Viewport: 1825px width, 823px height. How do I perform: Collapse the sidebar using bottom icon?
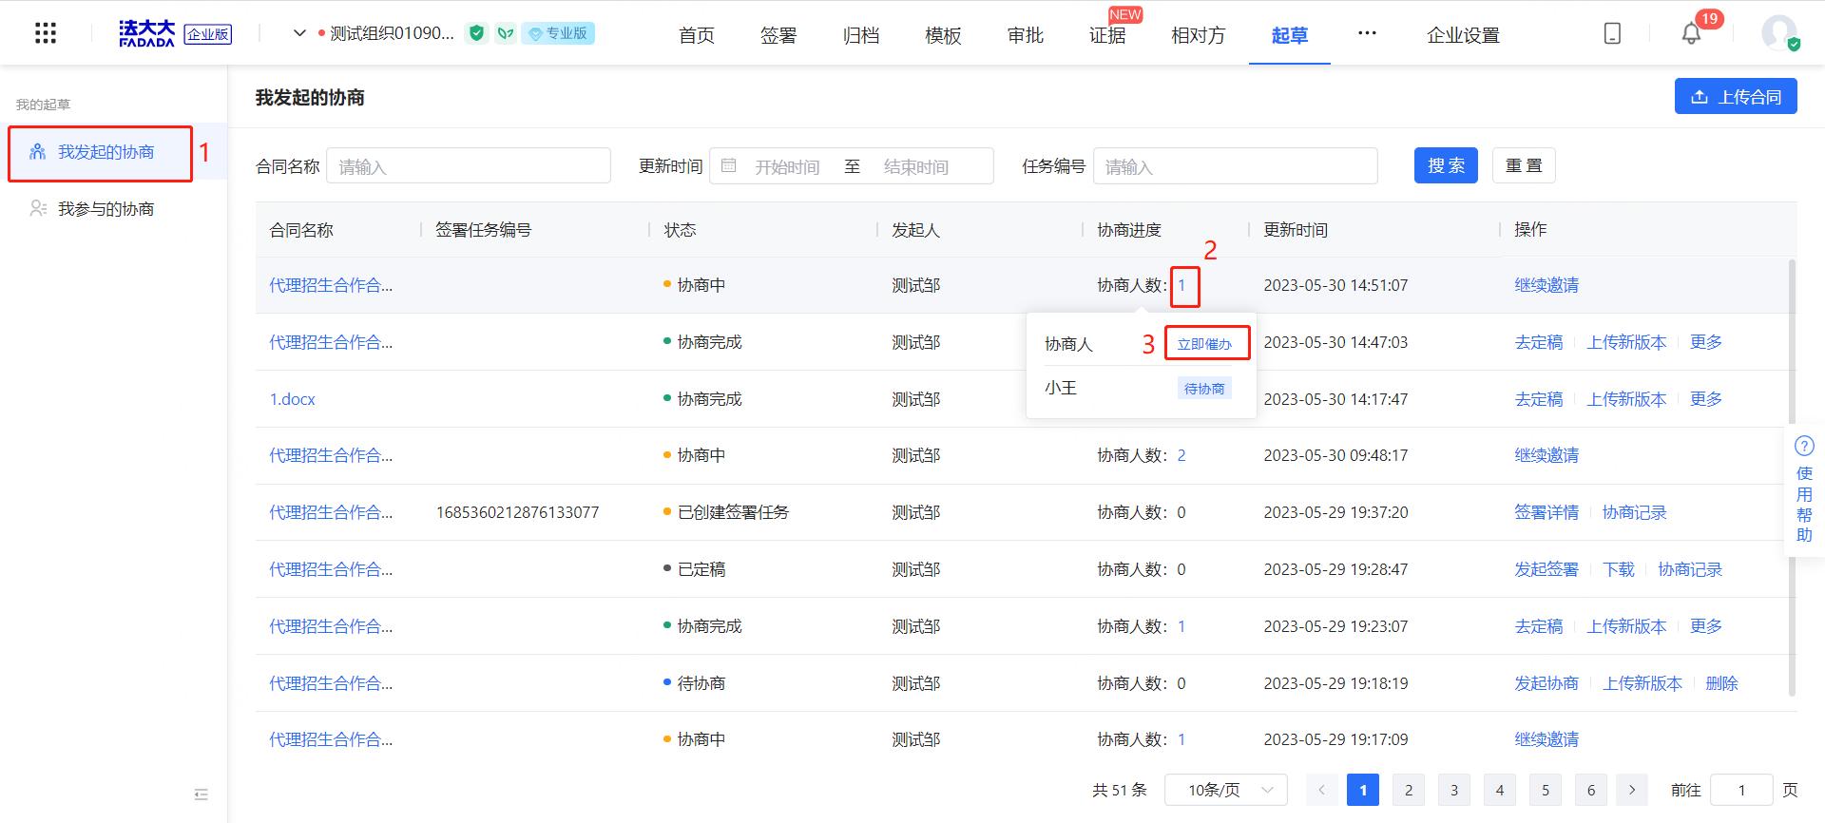pos(201,794)
